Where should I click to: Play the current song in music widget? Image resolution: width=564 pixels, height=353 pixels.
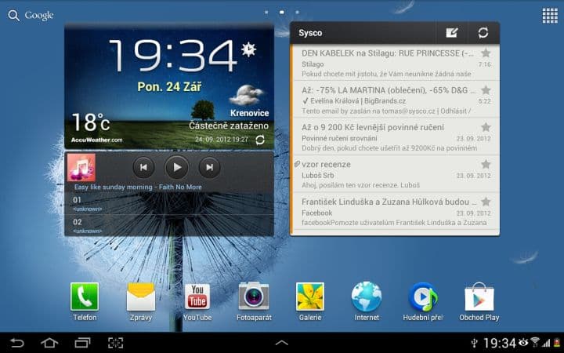(x=176, y=166)
